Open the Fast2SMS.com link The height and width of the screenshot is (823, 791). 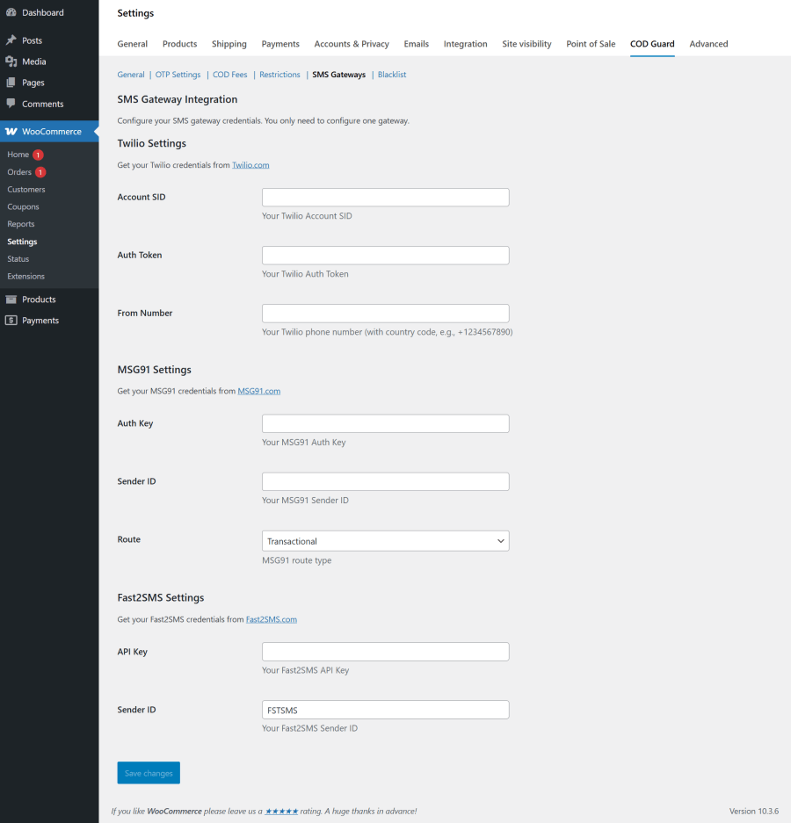272,618
